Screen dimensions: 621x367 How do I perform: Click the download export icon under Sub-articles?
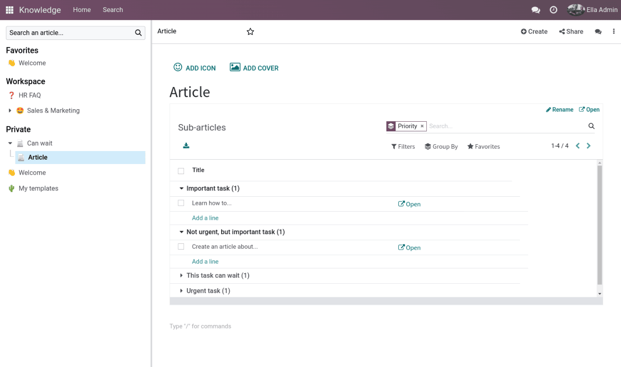(x=186, y=146)
